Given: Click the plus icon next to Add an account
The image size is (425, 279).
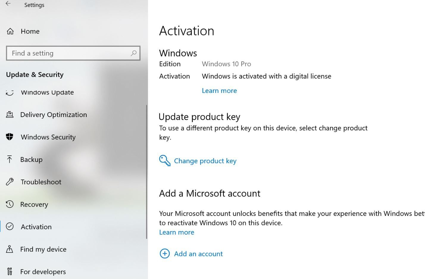Looking at the screenshot, I should click(x=165, y=253).
